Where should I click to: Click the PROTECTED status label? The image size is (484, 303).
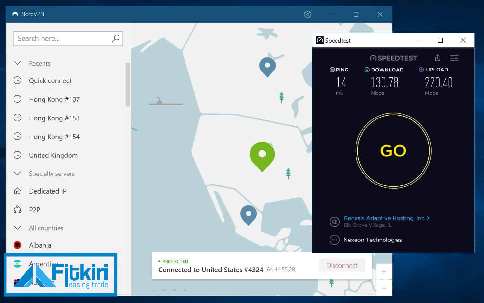[175, 261]
